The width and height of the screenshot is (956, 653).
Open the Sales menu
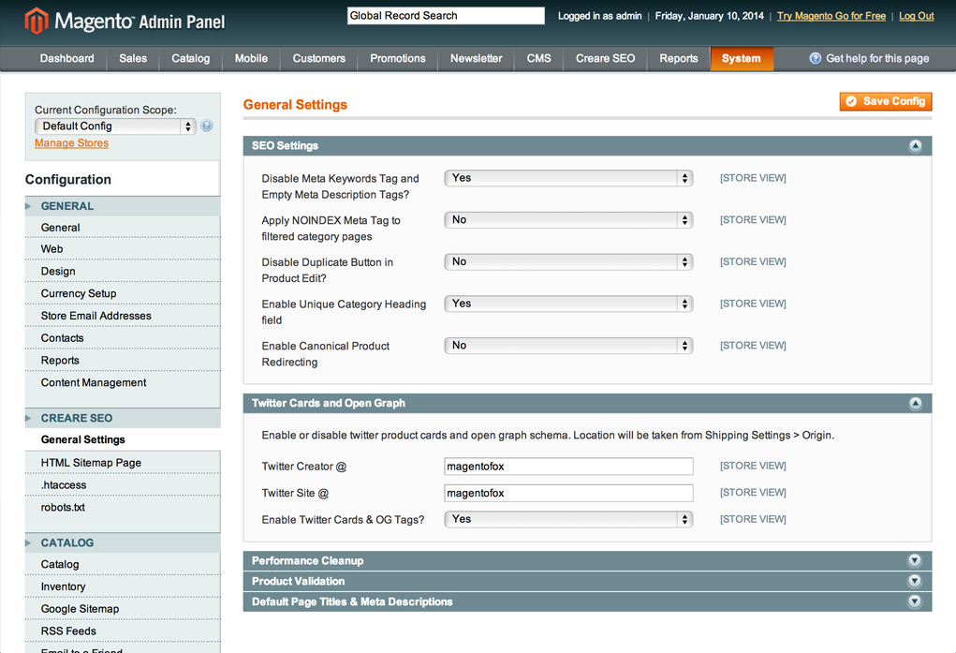133,59
